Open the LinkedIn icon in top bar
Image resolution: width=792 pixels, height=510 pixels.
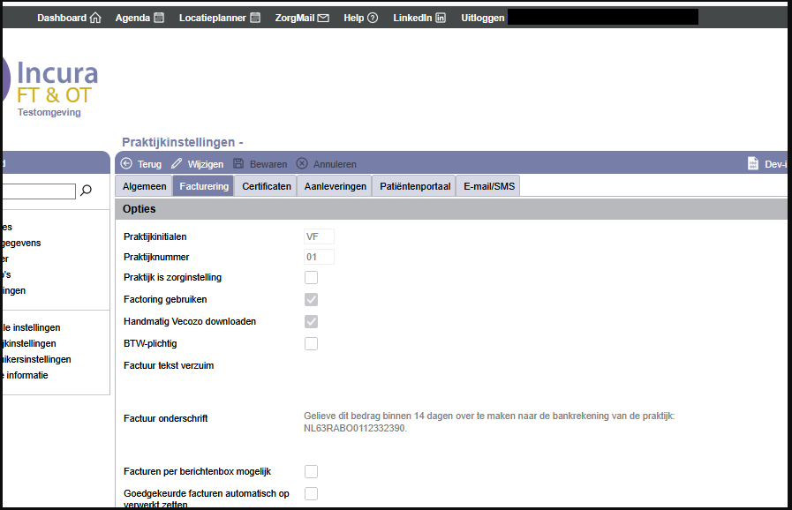[441, 18]
